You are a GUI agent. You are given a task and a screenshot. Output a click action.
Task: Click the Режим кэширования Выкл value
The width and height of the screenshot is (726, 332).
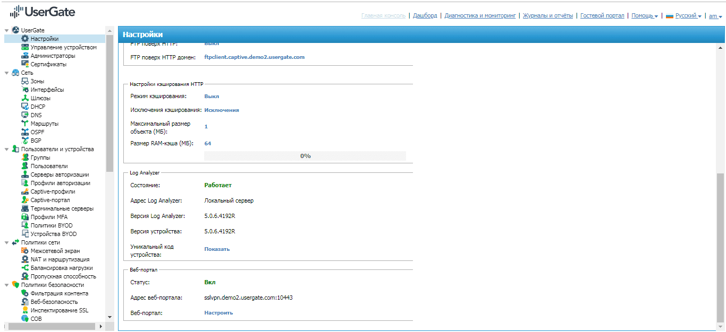point(212,97)
